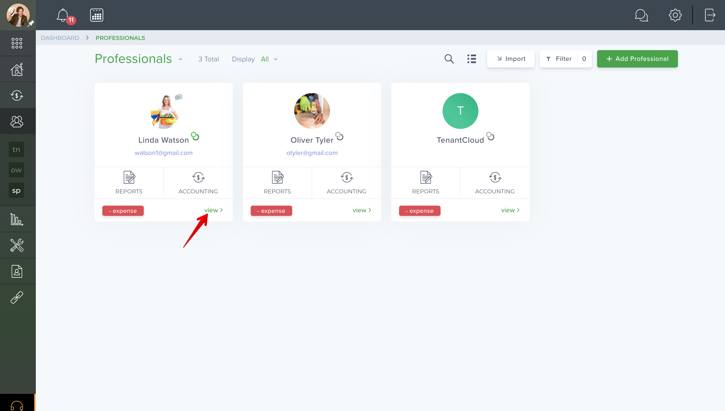This screenshot has height=411, width=725.
Task: Click the logout icon
Action: click(x=710, y=15)
